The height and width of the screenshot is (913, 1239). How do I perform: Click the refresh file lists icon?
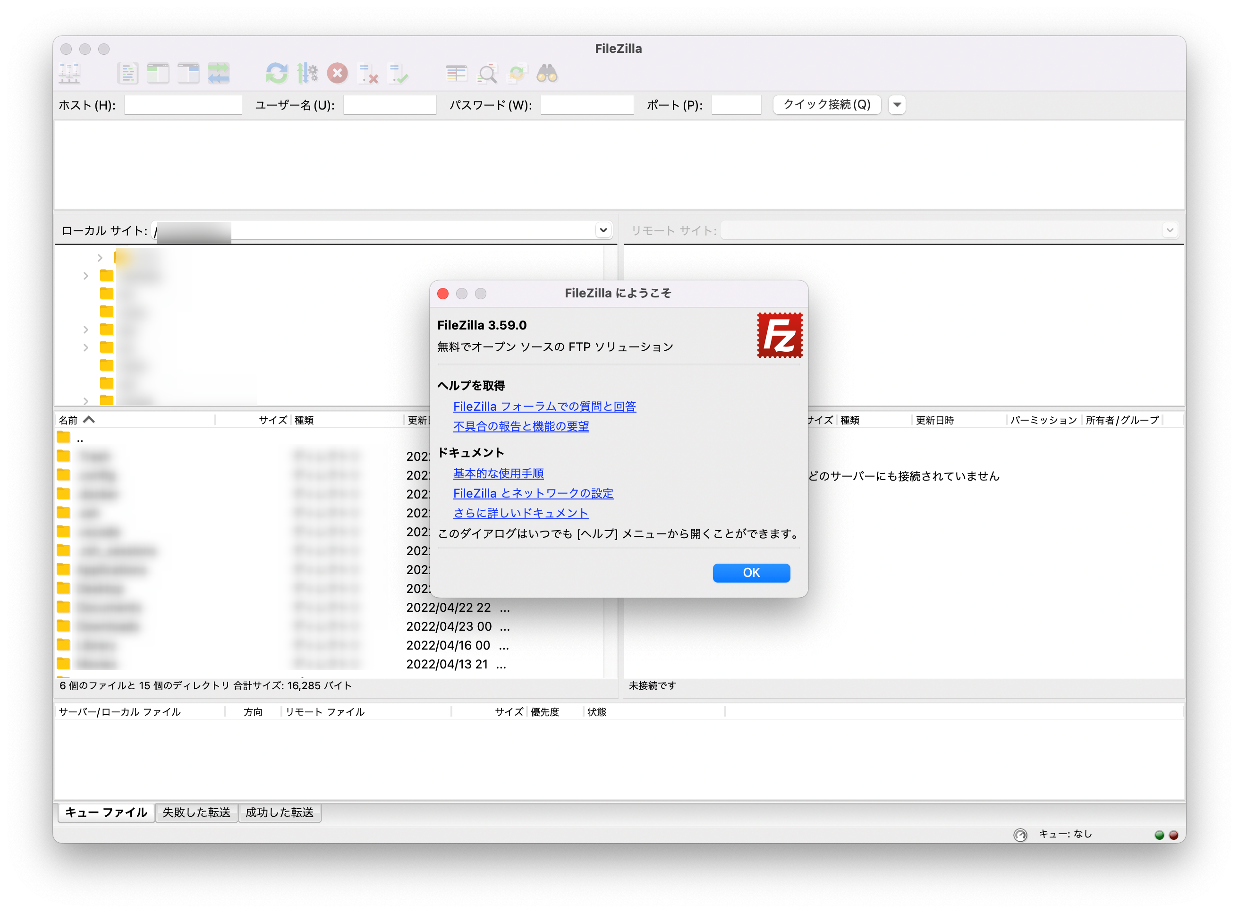coord(277,74)
